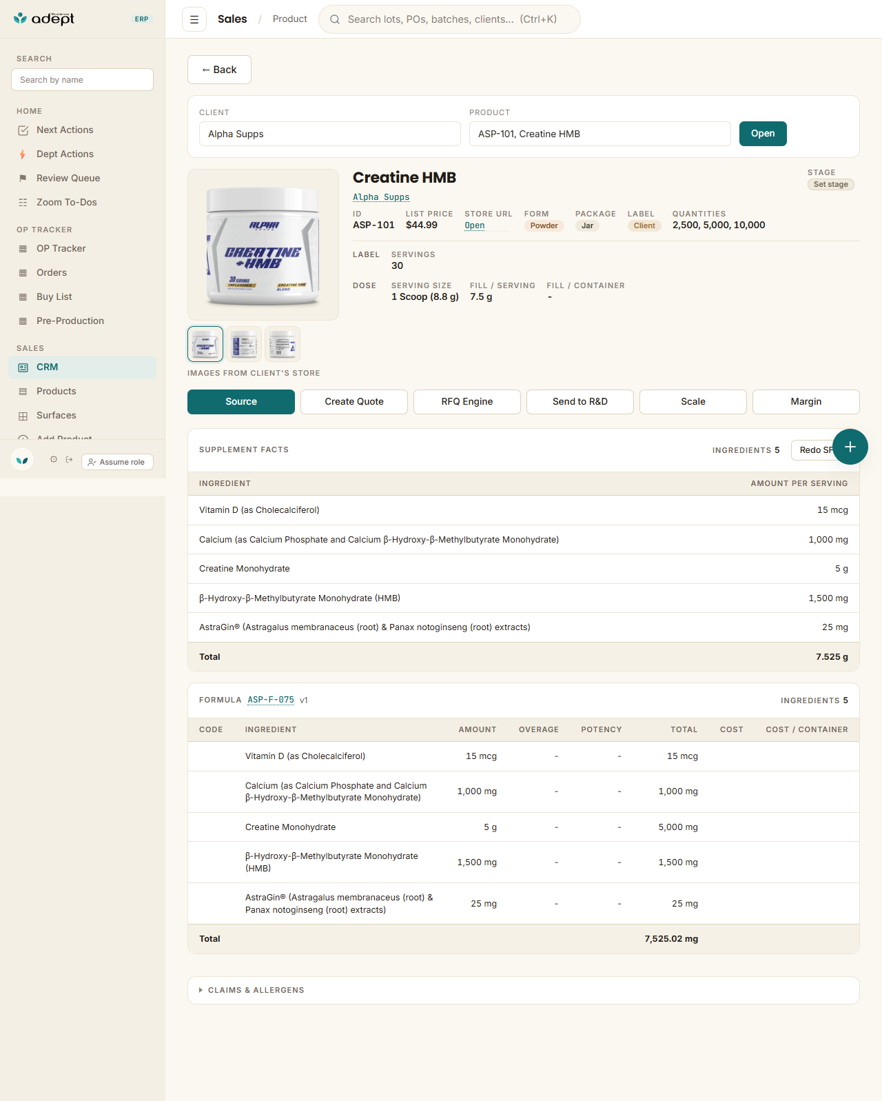Follow the Alpha Supps client link
The width and height of the screenshot is (882, 1101).
pos(381,197)
